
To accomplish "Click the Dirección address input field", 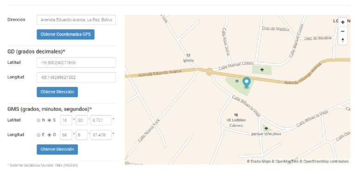I will (76, 20).
